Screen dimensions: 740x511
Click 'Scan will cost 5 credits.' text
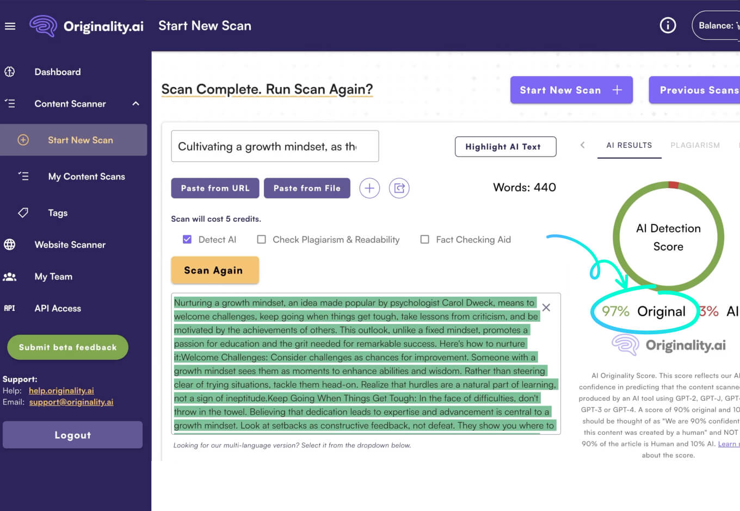click(216, 219)
